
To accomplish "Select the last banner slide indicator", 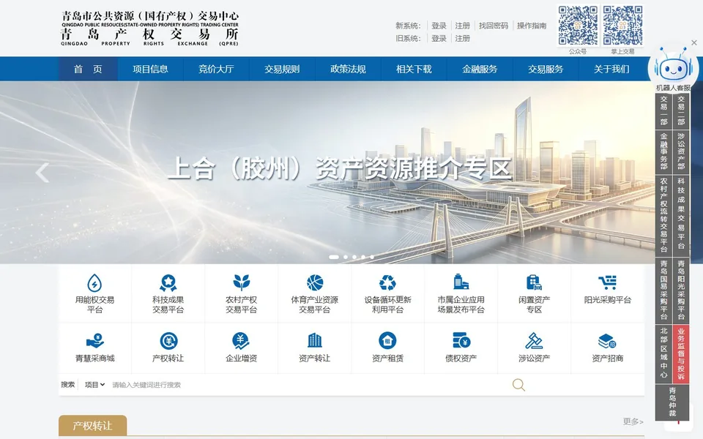I will 372,257.
